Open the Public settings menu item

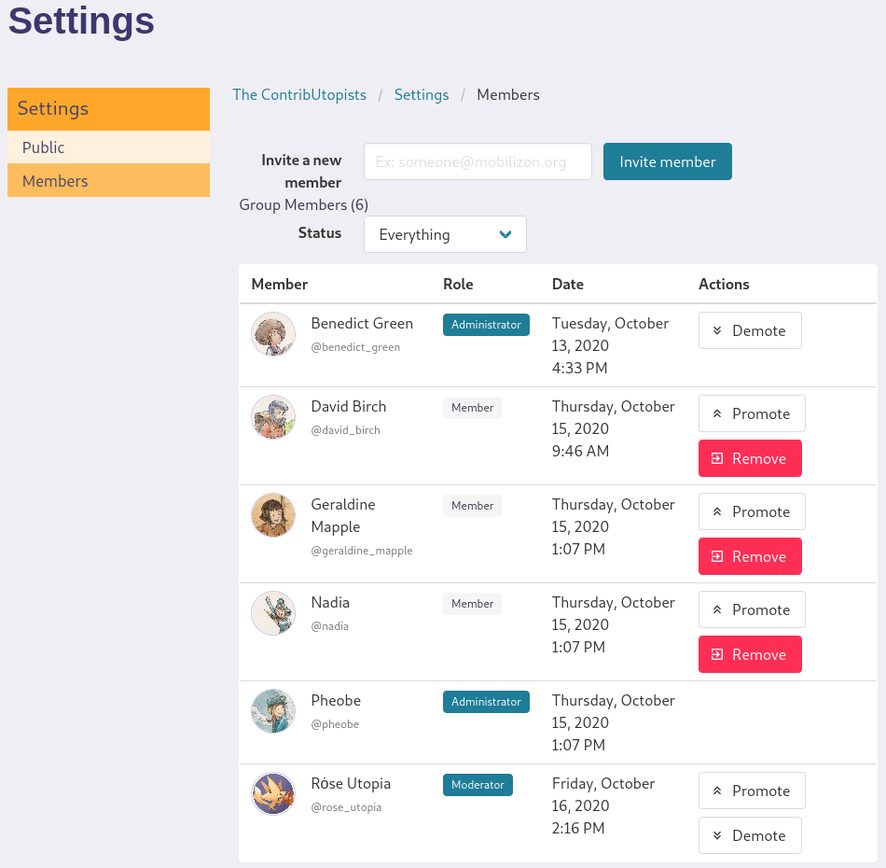tap(108, 147)
